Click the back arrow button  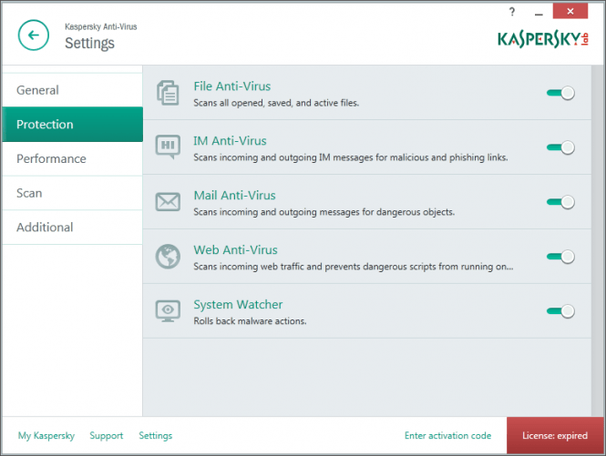click(x=34, y=35)
